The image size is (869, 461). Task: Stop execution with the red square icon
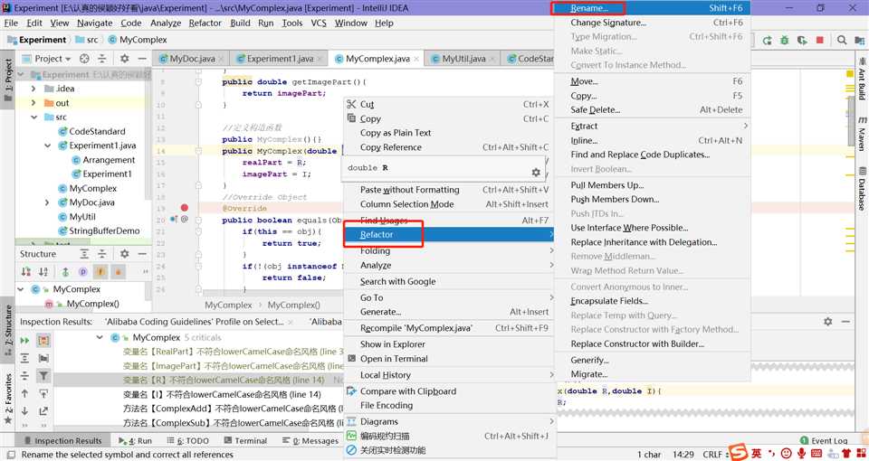[x=820, y=40]
